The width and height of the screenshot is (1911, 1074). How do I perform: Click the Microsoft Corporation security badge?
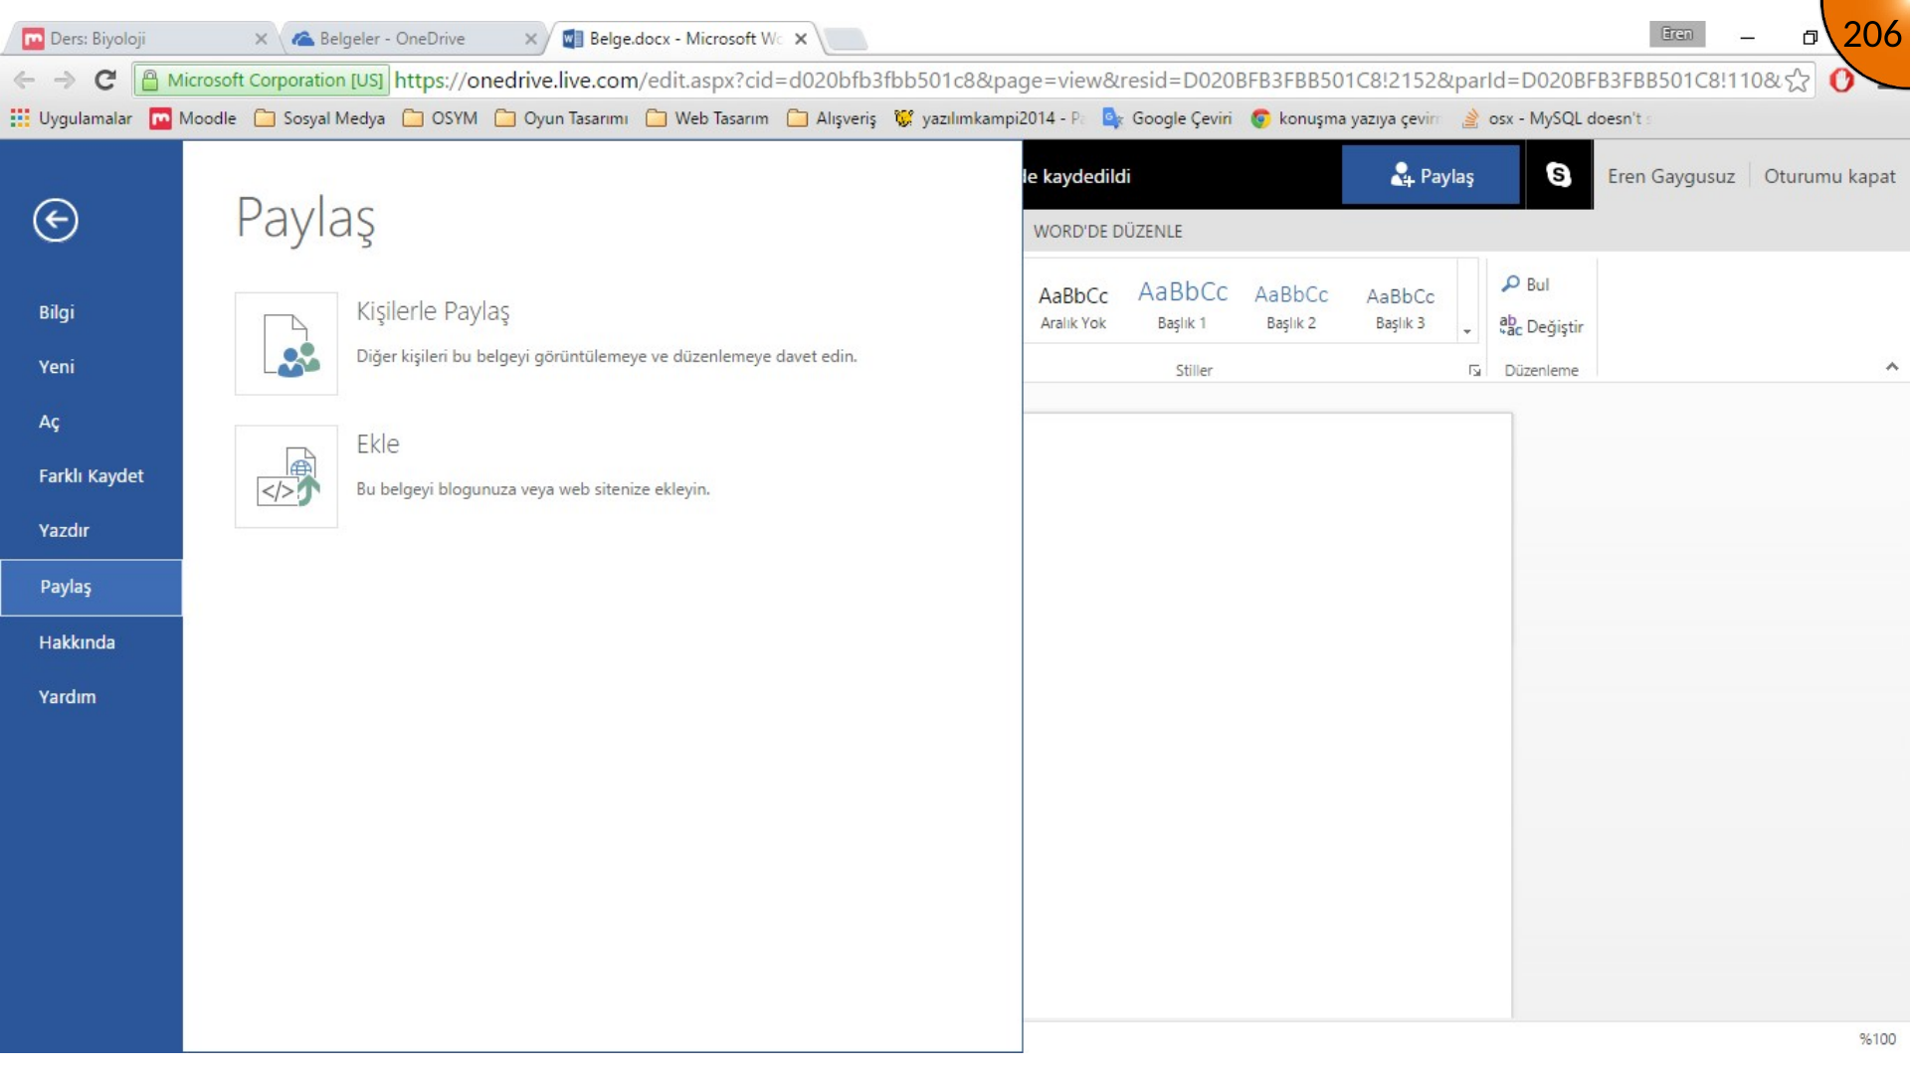263,80
